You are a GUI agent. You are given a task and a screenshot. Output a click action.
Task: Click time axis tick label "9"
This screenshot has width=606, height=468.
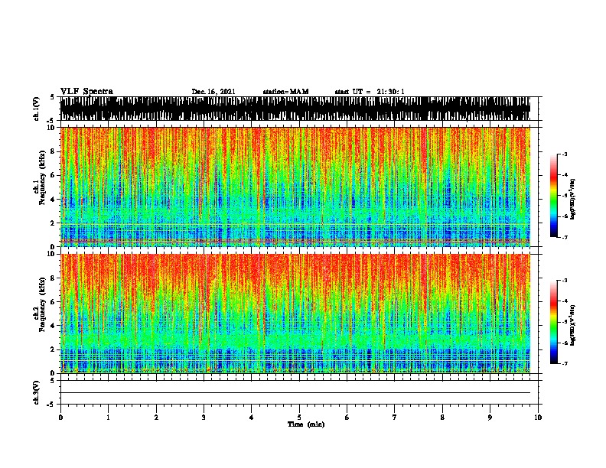(x=490, y=417)
